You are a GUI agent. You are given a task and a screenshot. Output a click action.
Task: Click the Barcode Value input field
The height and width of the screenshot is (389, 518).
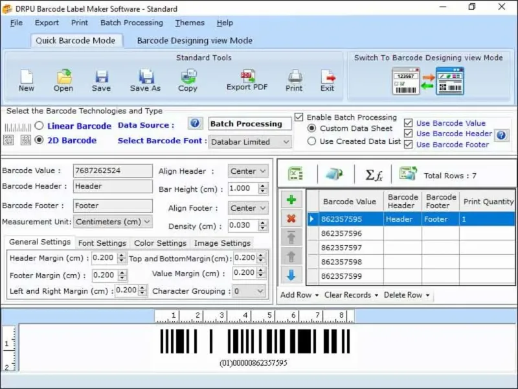(x=113, y=171)
